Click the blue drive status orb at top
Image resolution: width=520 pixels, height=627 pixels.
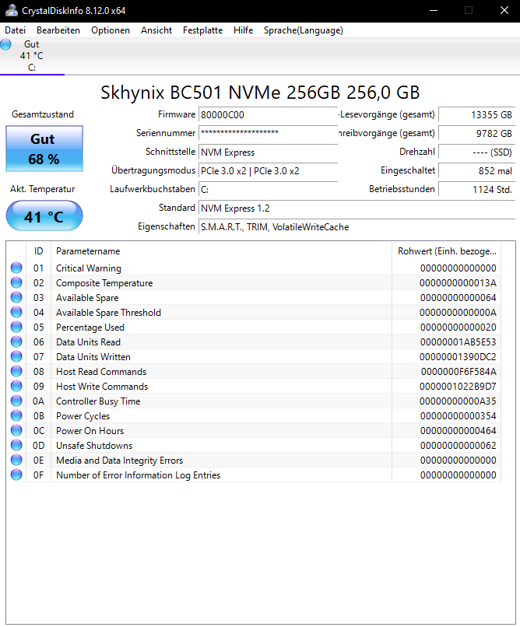click(x=6, y=44)
